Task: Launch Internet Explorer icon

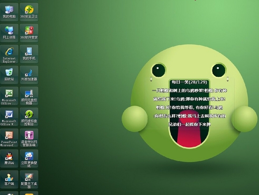Action: (9, 54)
